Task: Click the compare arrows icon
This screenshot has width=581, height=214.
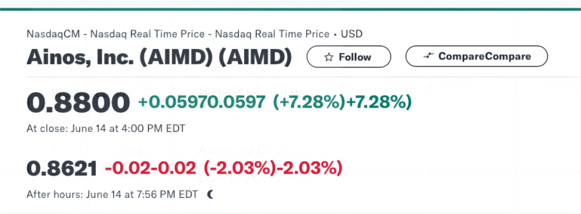Action: (x=428, y=56)
